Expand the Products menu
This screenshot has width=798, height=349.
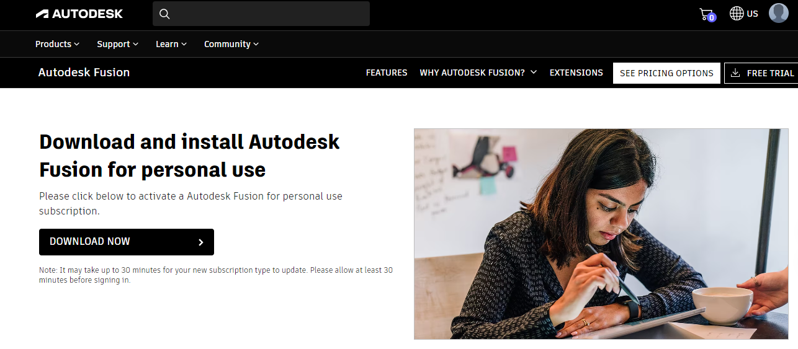[x=57, y=44]
